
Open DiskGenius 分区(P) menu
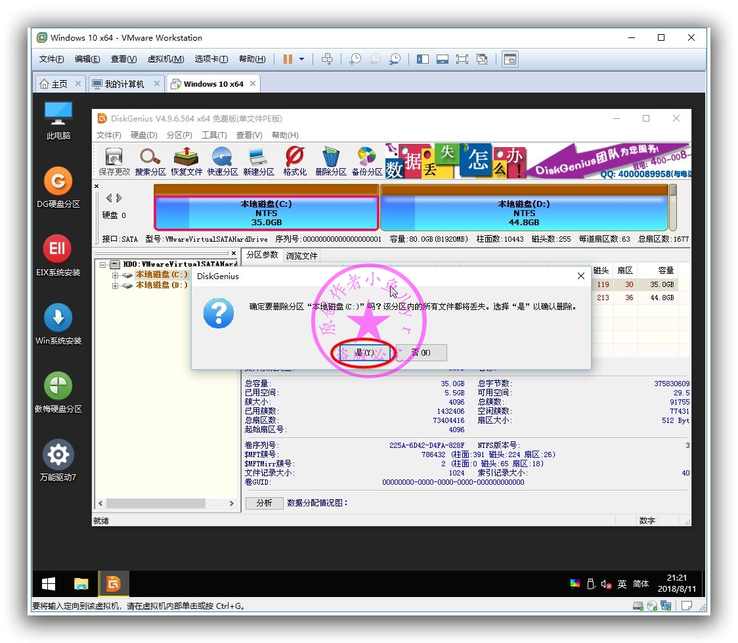(x=179, y=135)
